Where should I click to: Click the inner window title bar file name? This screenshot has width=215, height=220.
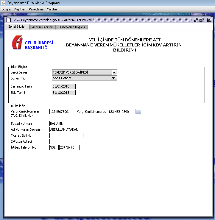(52, 20)
